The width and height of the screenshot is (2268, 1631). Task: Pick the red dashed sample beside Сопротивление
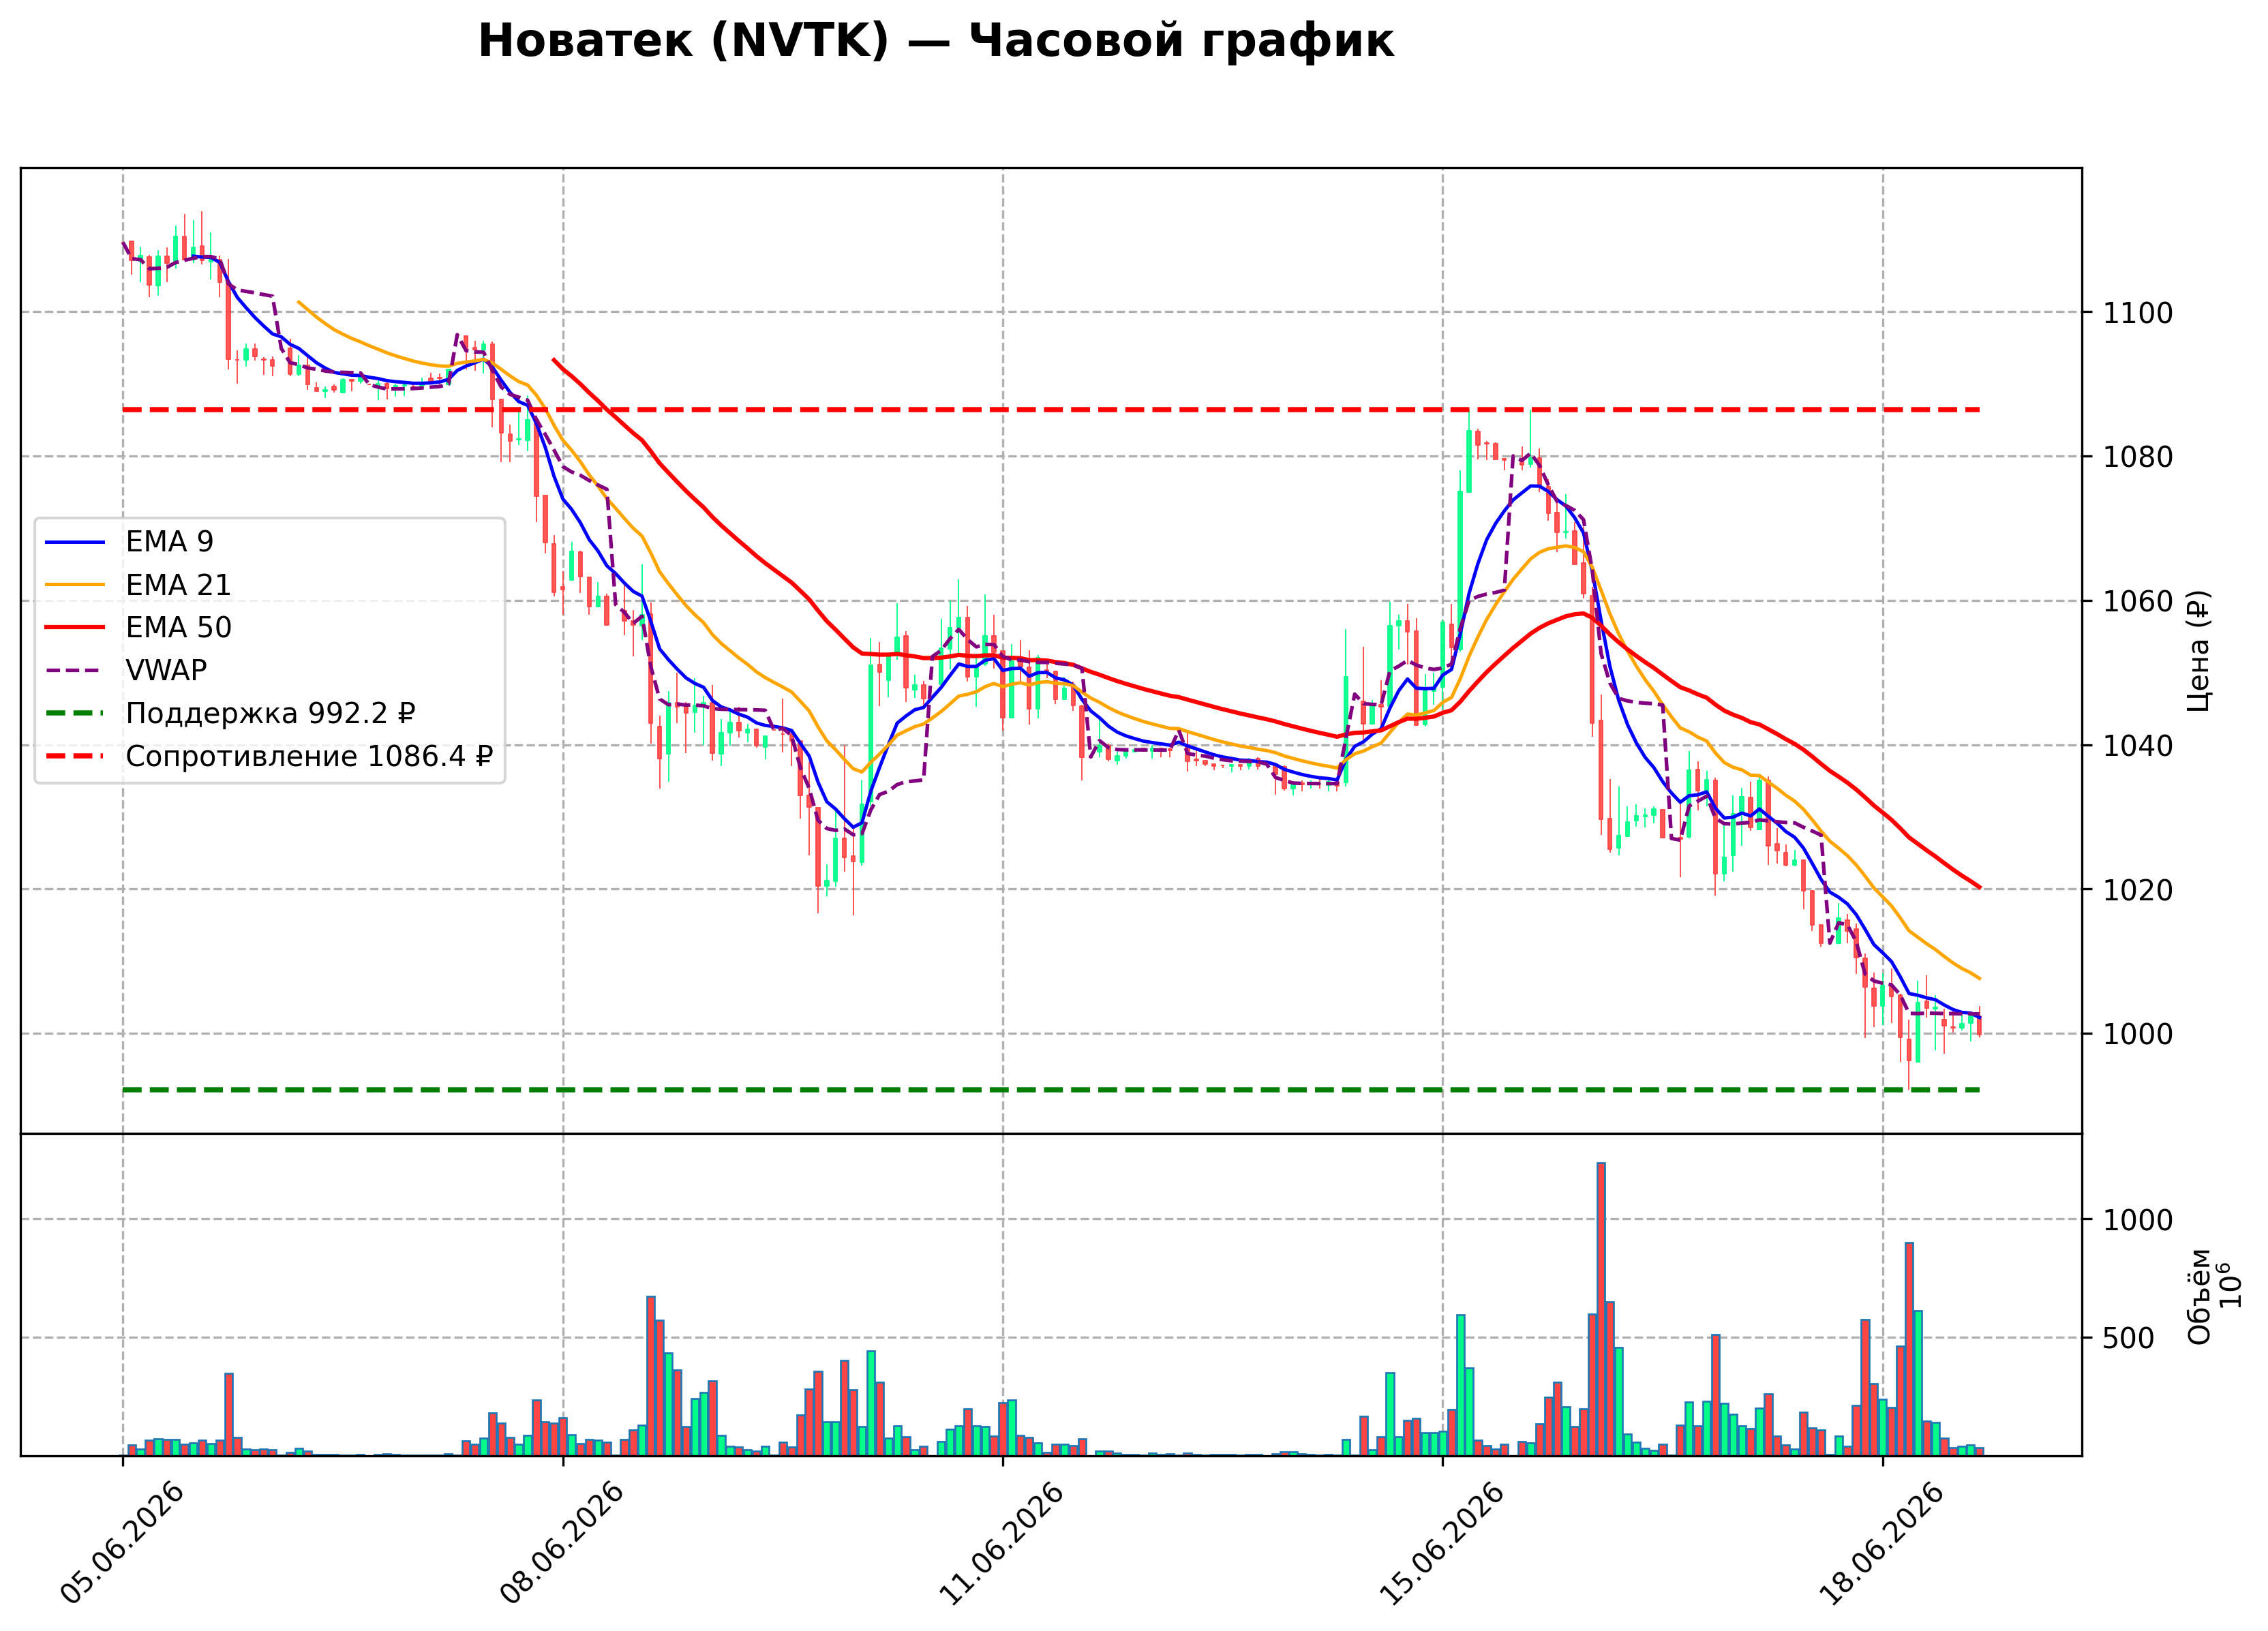[75, 757]
